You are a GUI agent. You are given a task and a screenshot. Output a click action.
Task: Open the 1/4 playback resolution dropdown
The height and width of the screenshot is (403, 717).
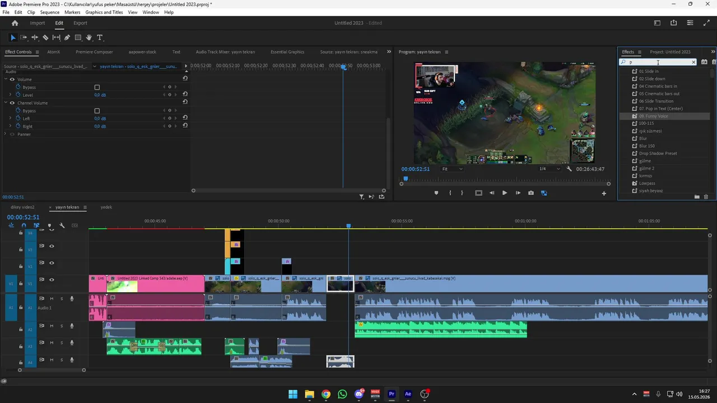(x=550, y=169)
